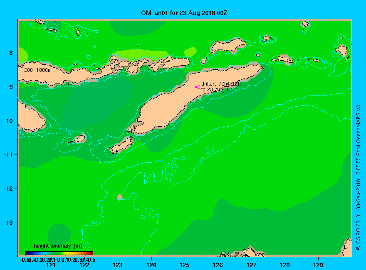
Task: Click the '200 1000m' depth contour label
Action: [x=38, y=70]
